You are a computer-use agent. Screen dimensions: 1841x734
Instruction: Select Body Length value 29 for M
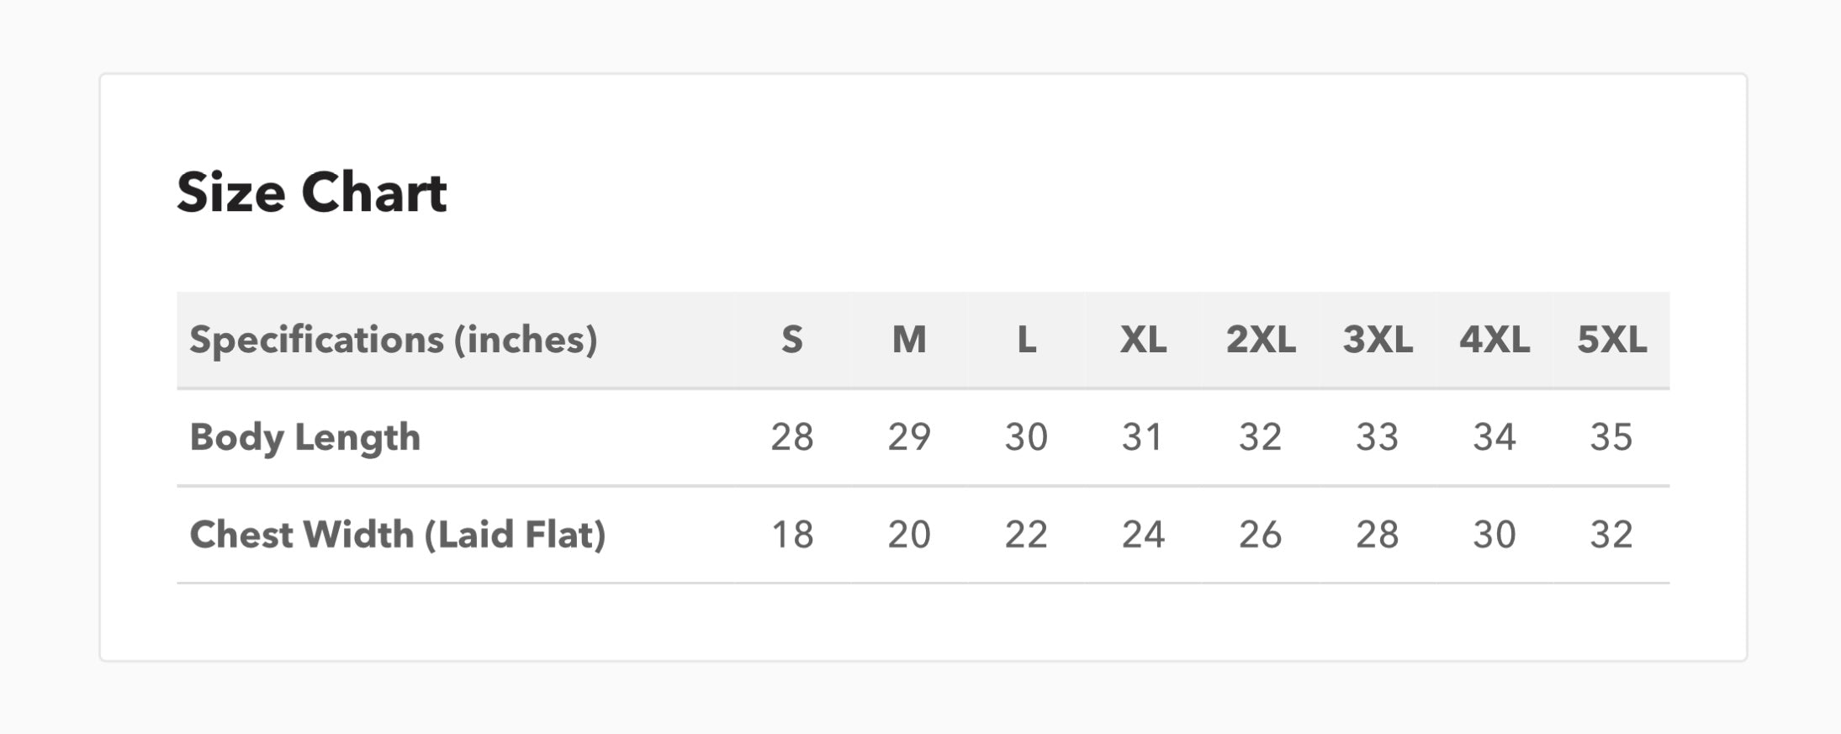click(908, 437)
